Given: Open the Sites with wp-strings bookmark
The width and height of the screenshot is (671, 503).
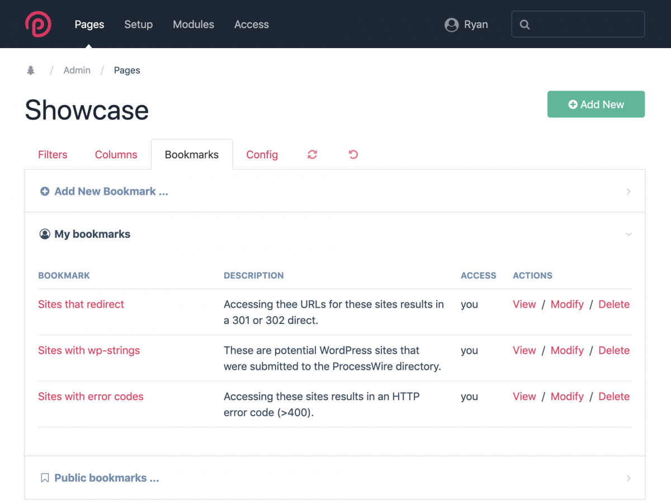Looking at the screenshot, I should pyautogui.click(x=89, y=350).
